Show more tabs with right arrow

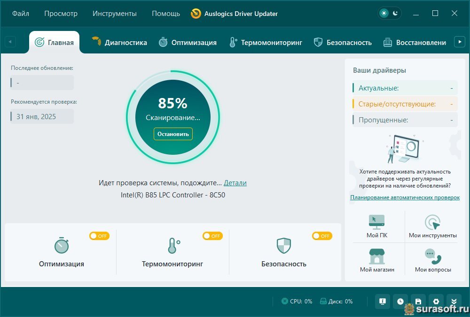click(460, 42)
